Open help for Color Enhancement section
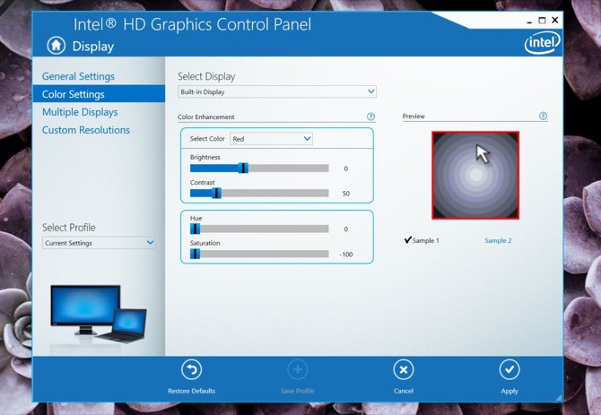This screenshot has height=415, width=601. [x=370, y=117]
